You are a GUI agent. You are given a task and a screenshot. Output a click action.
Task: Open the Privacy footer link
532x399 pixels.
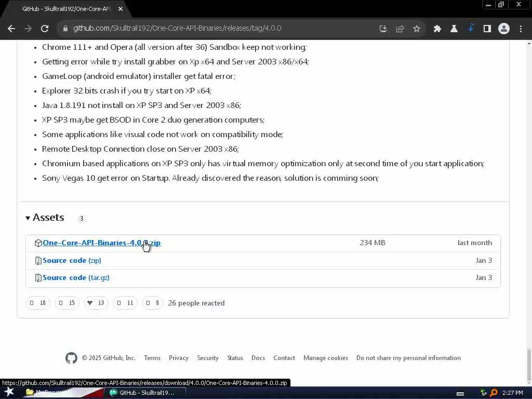pos(179,358)
